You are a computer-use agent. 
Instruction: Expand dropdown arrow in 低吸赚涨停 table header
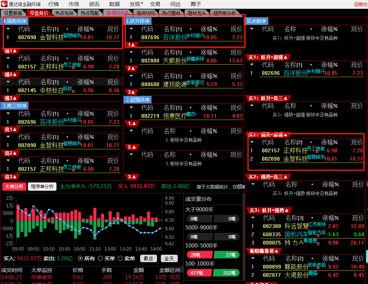pyautogui.click(x=253, y=259)
